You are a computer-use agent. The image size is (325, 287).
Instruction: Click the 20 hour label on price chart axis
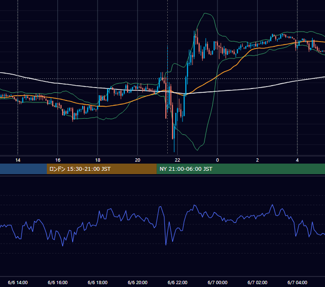[138, 160]
